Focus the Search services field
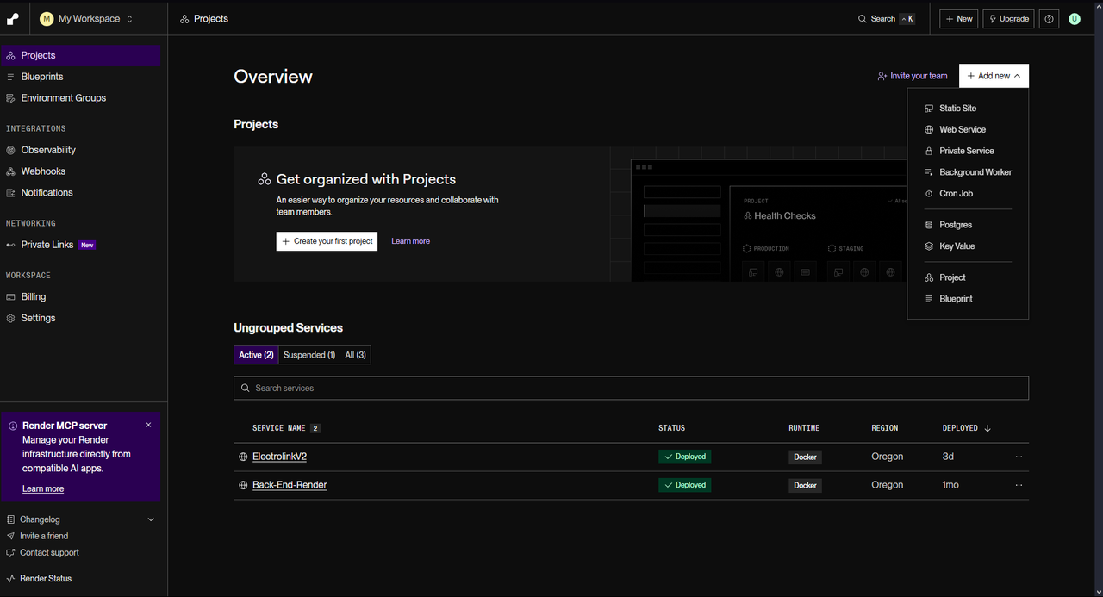 tap(631, 388)
